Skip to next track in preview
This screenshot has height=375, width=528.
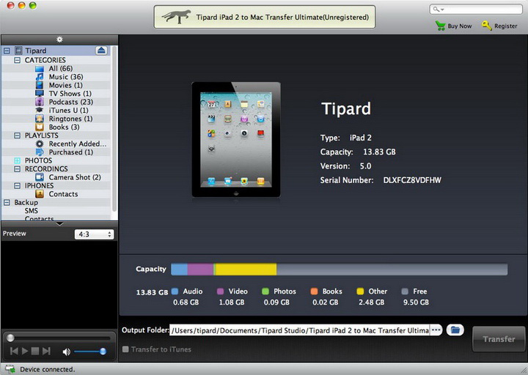[46, 351]
